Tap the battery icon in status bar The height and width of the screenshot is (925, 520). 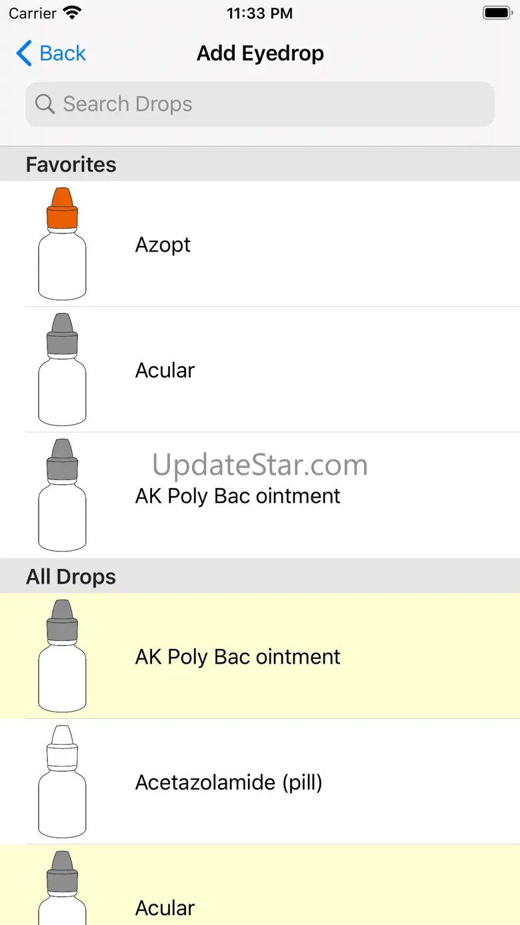click(497, 13)
